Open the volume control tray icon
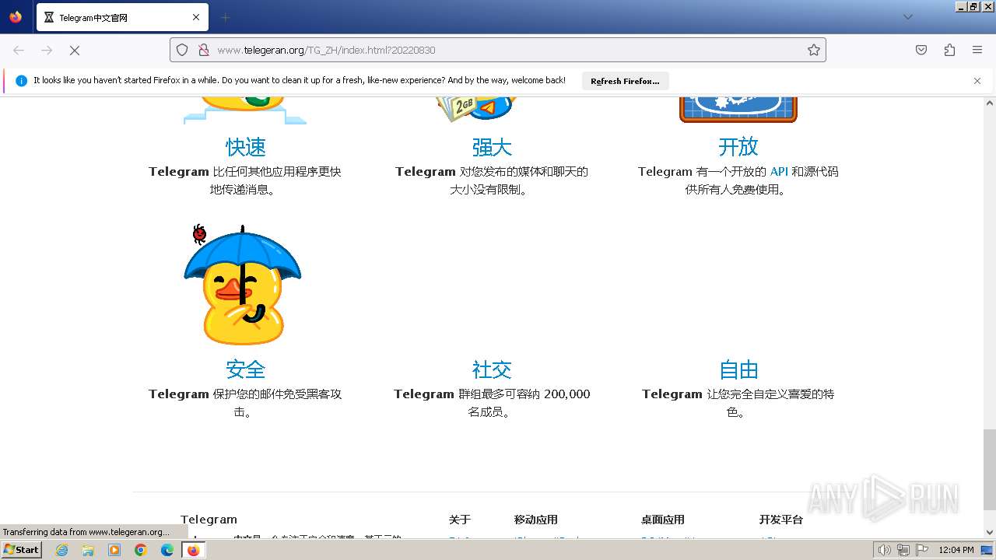The width and height of the screenshot is (996, 560). 885,550
